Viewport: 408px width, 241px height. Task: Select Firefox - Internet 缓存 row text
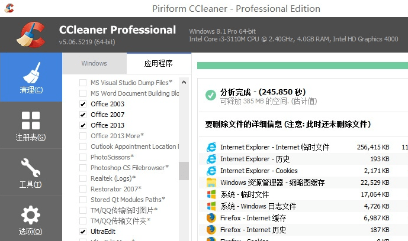pyautogui.click(x=253, y=218)
